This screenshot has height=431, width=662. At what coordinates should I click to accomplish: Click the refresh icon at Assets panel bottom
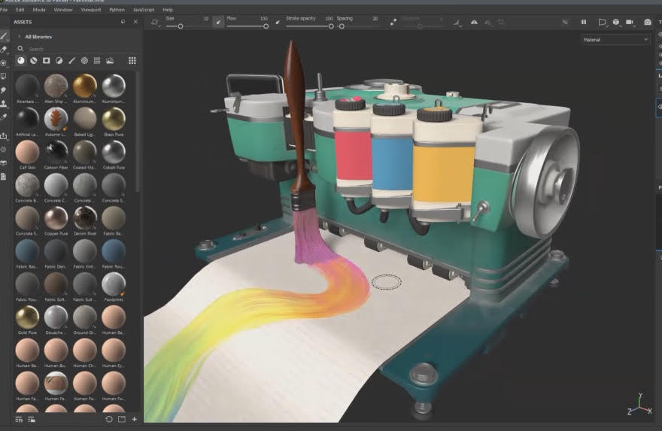click(x=109, y=419)
